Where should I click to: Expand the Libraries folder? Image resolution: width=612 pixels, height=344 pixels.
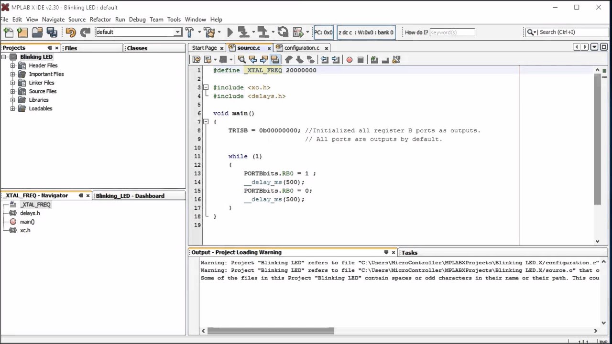click(x=13, y=100)
